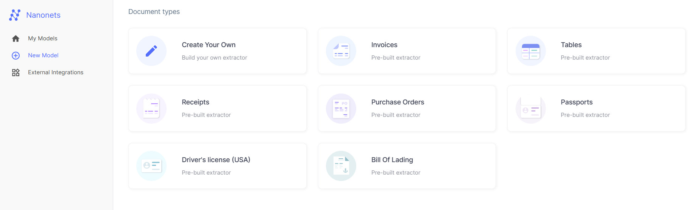
Task: Click the plus circle New Model icon
Action: pyautogui.click(x=16, y=55)
